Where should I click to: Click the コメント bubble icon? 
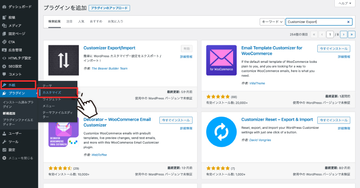click(4, 74)
